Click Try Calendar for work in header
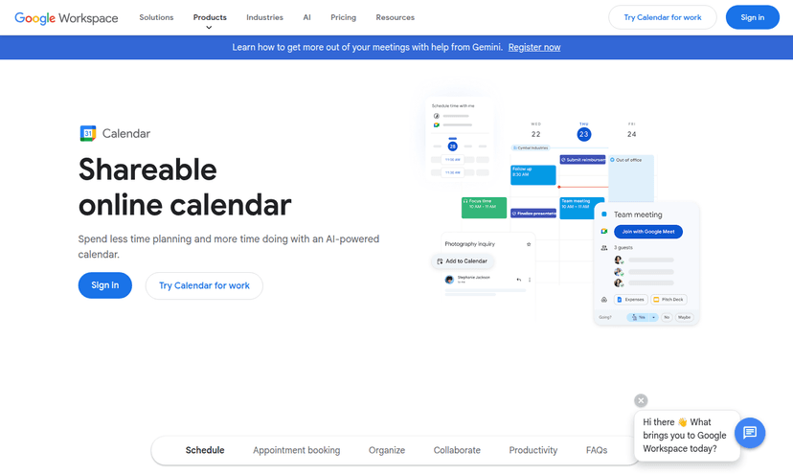793x475 pixels. coord(663,17)
